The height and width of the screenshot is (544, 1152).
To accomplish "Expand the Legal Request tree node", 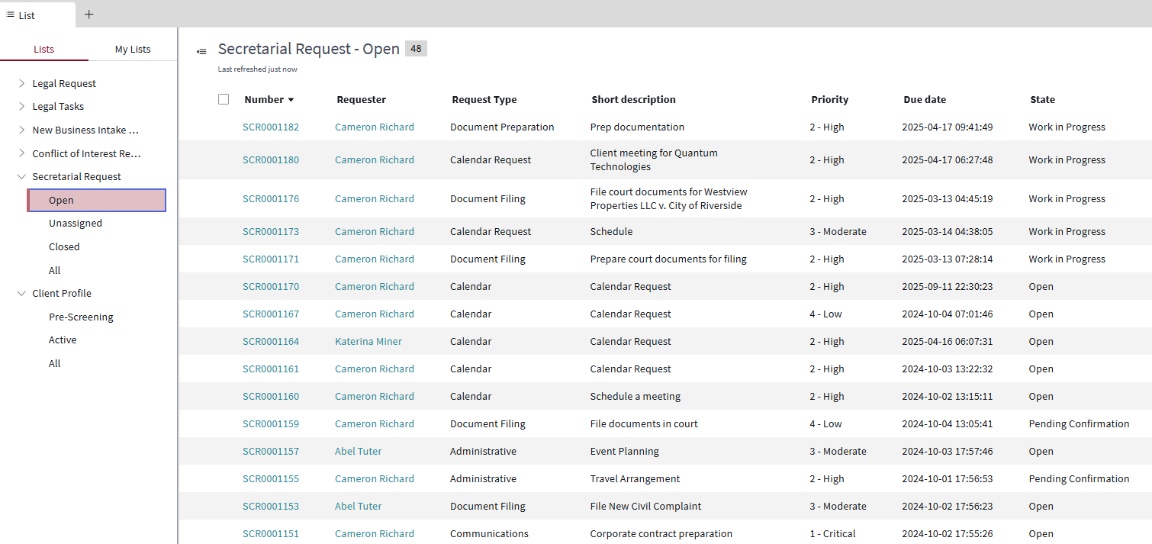I will pos(21,83).
